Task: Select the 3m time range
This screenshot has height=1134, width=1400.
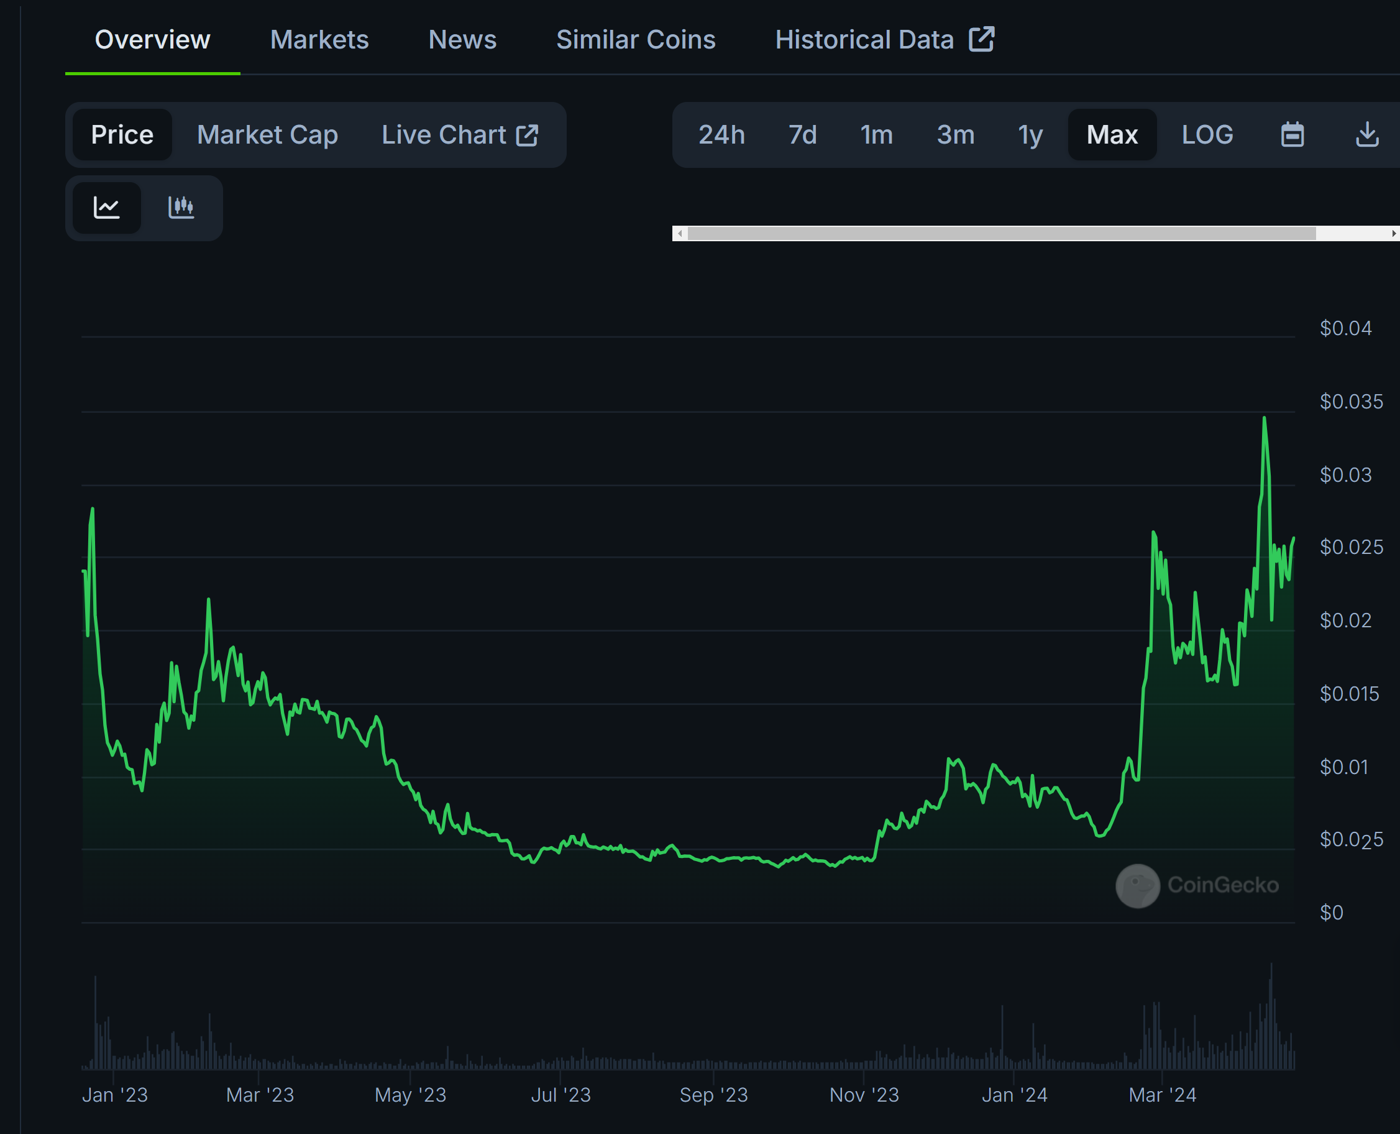Action: click(954, 134)
